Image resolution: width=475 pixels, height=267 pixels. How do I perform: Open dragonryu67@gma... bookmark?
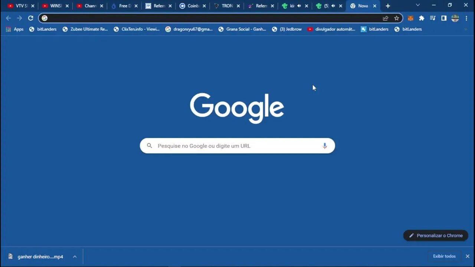point(189,29)
